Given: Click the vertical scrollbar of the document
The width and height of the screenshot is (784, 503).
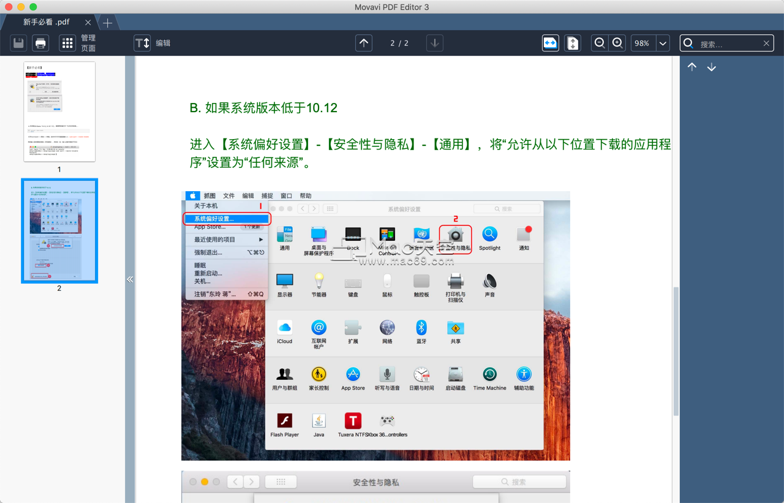Looking at the screenshot, I should [x=676, y=352].
